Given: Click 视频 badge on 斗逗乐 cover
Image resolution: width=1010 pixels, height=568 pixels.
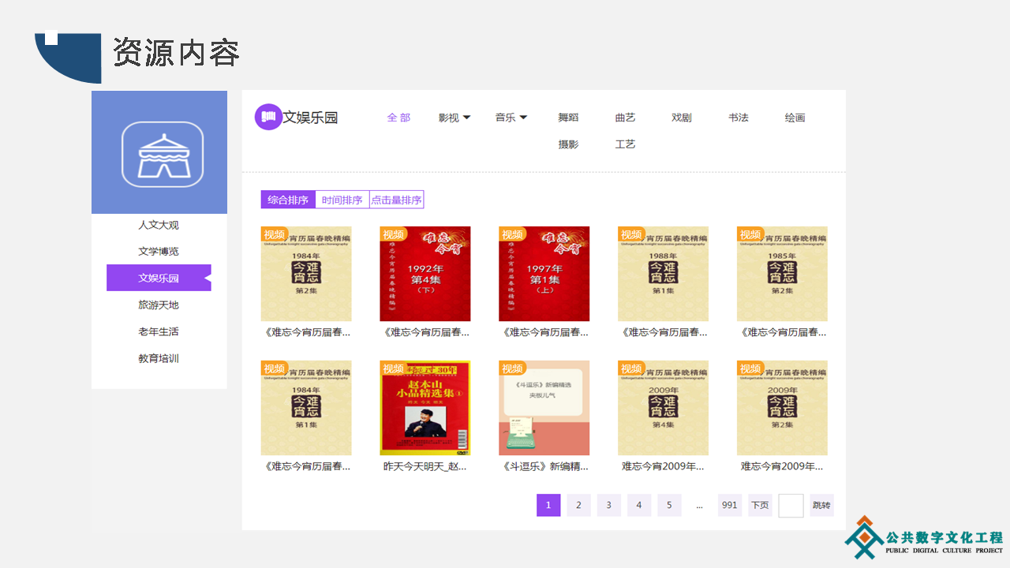Looking at the screenshot, I should click(512, 368).
